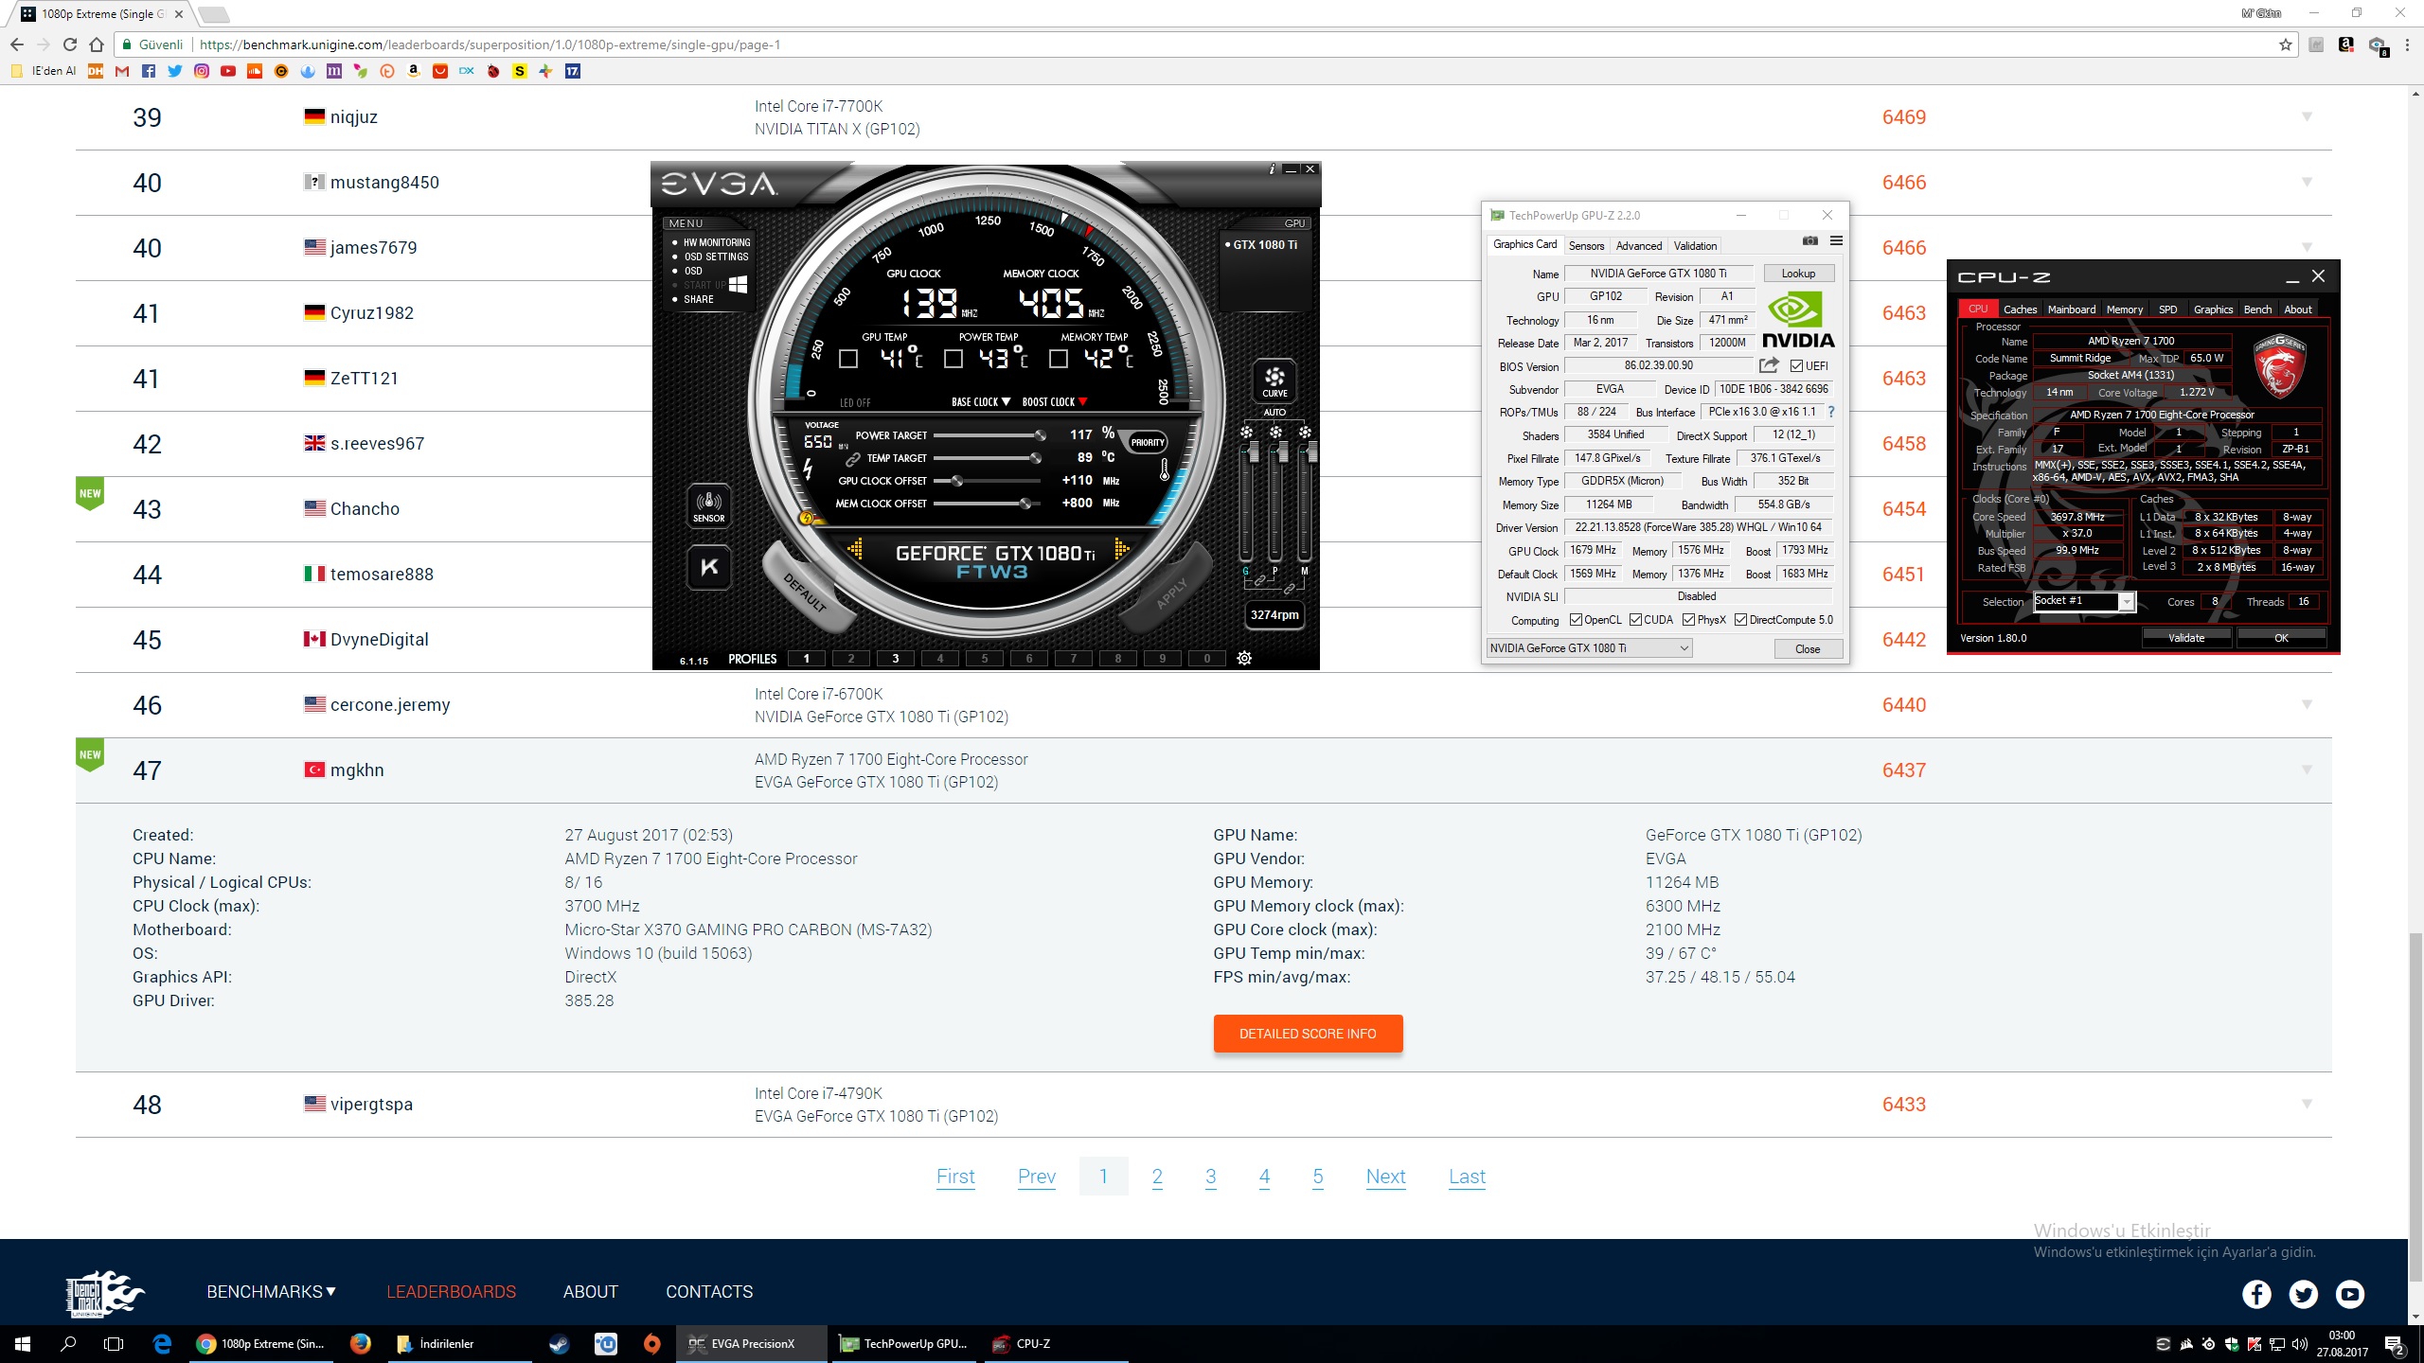Click the Chrome address bar URL
This screenshot has width=2424, height=1363.
(x=490, y=44)
